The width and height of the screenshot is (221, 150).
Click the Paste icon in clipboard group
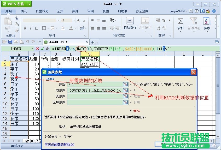(x=8, y=21)
